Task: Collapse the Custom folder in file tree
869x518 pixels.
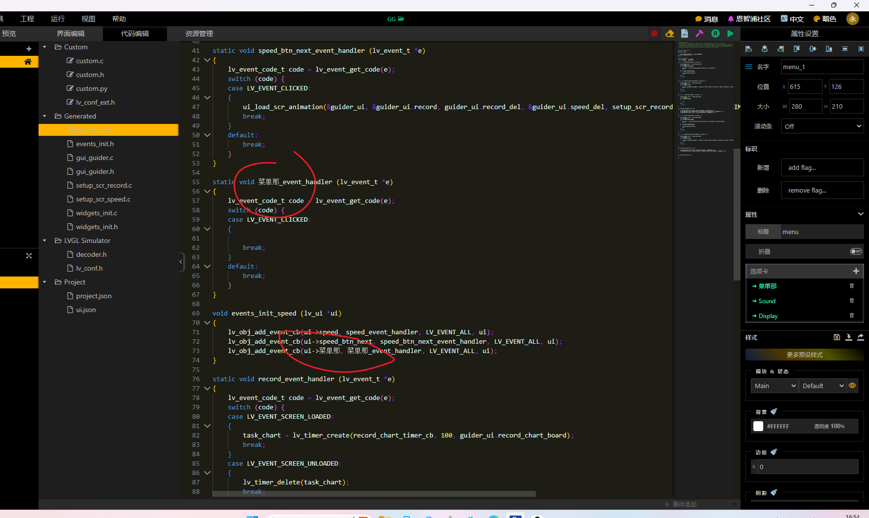Action: (x=44, y=47)
